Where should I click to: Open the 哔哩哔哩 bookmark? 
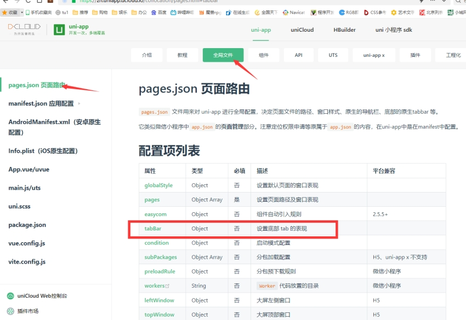[x=182, y=13]
